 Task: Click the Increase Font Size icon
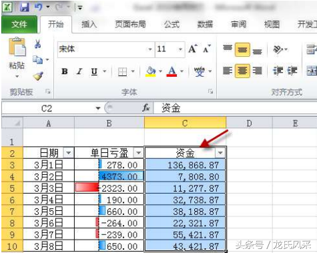(x=192, y=49)
